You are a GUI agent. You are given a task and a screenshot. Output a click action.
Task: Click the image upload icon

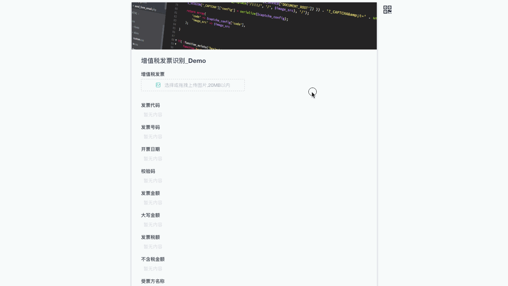(158, 85)
